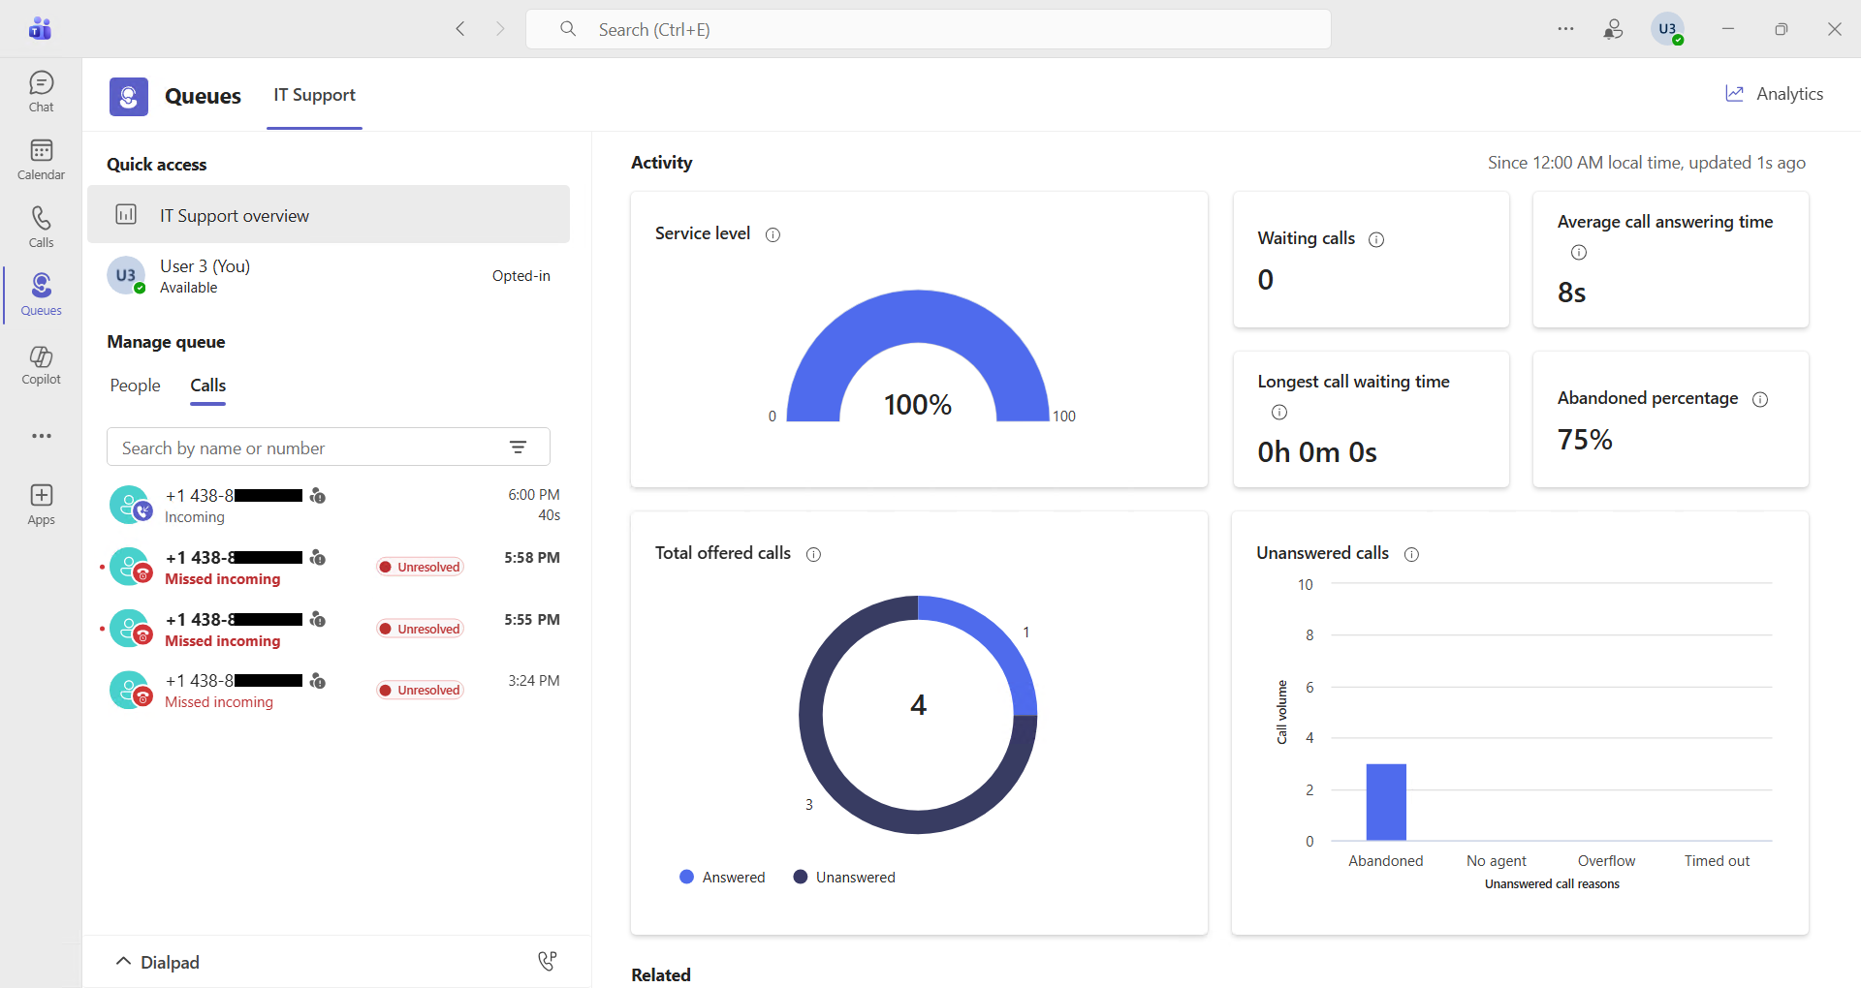Open Chat from the left sidebar
Image resolution: width=1861 pixels, height=988 pixels.
tap(41, 92)
